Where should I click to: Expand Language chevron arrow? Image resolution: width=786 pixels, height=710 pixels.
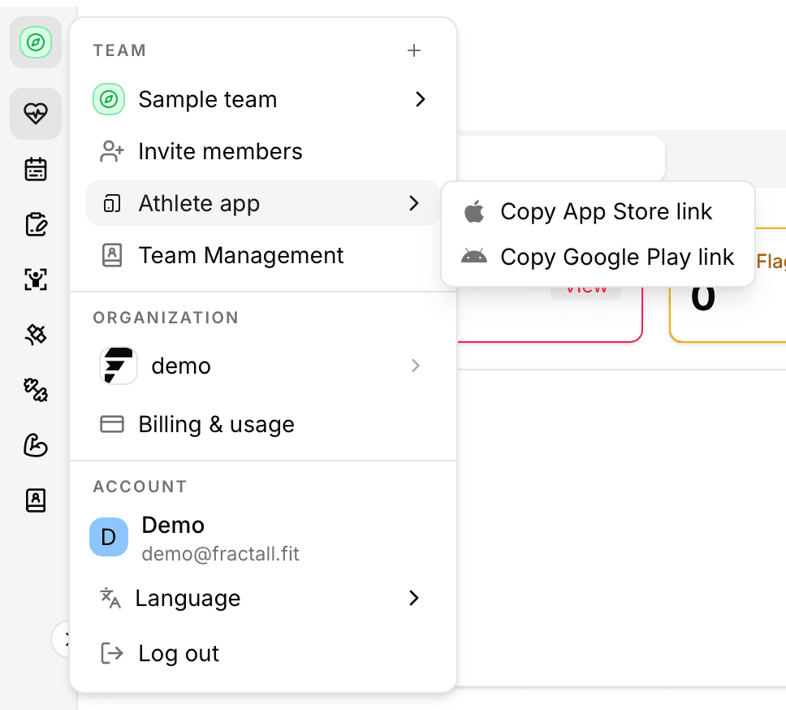tap(413, 598)
